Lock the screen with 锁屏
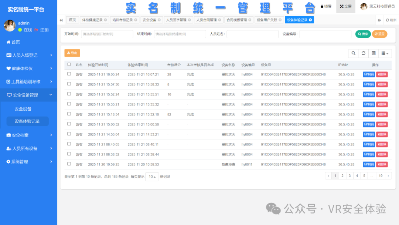The height and width of the screenshot is (225, 399). pos(326,6)
